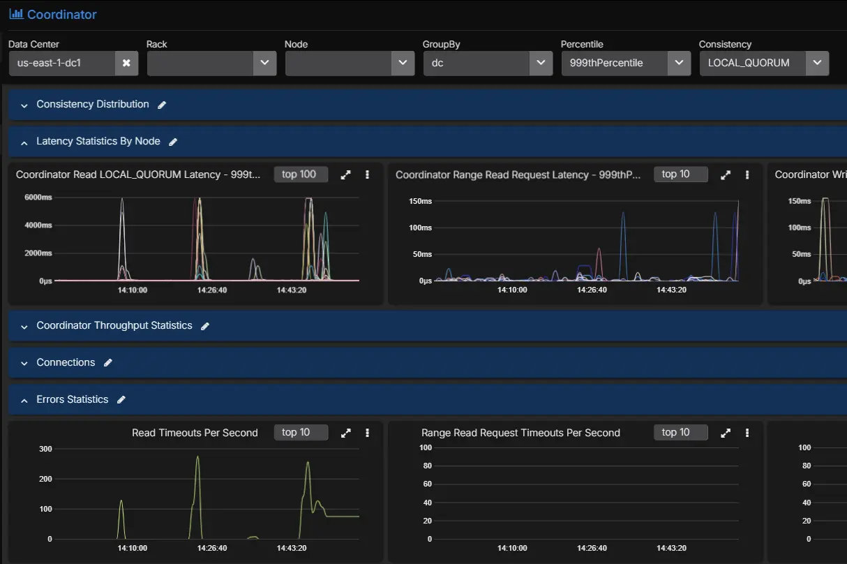
Task: Open the Node dropdown
Action: (403, 63)
